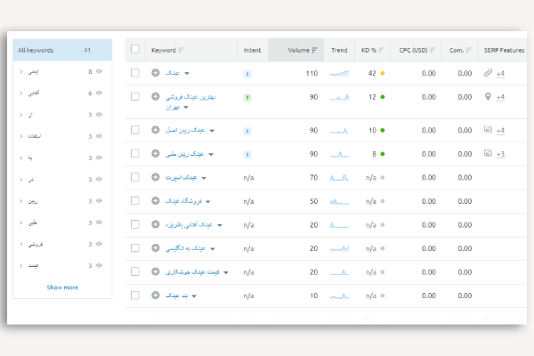Click the green KD dot beside 8

(x=383, y=154)
